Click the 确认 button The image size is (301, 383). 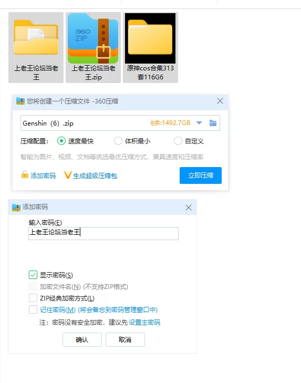tap(82, 339)
